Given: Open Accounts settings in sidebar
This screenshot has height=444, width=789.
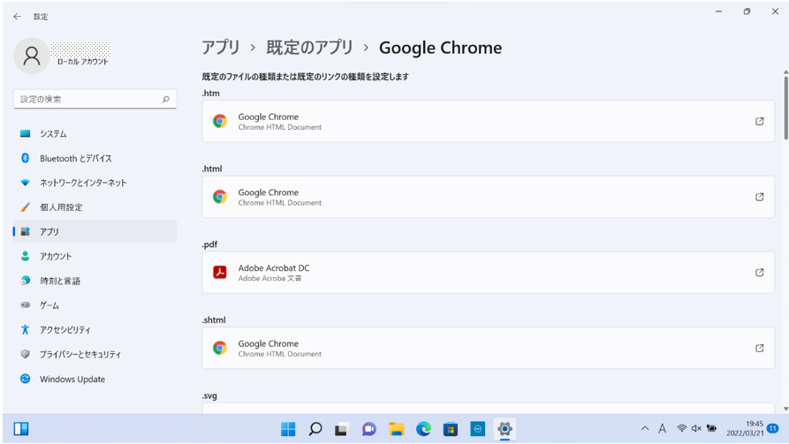Looking at the screenshot, I should tap(95, 257).
